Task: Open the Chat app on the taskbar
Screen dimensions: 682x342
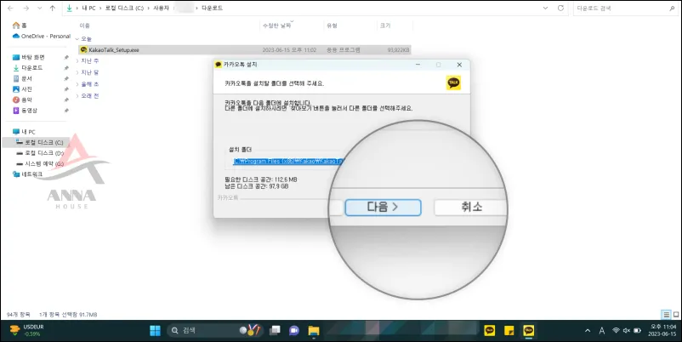Action: pyautogui.click(x=294, y=331)
